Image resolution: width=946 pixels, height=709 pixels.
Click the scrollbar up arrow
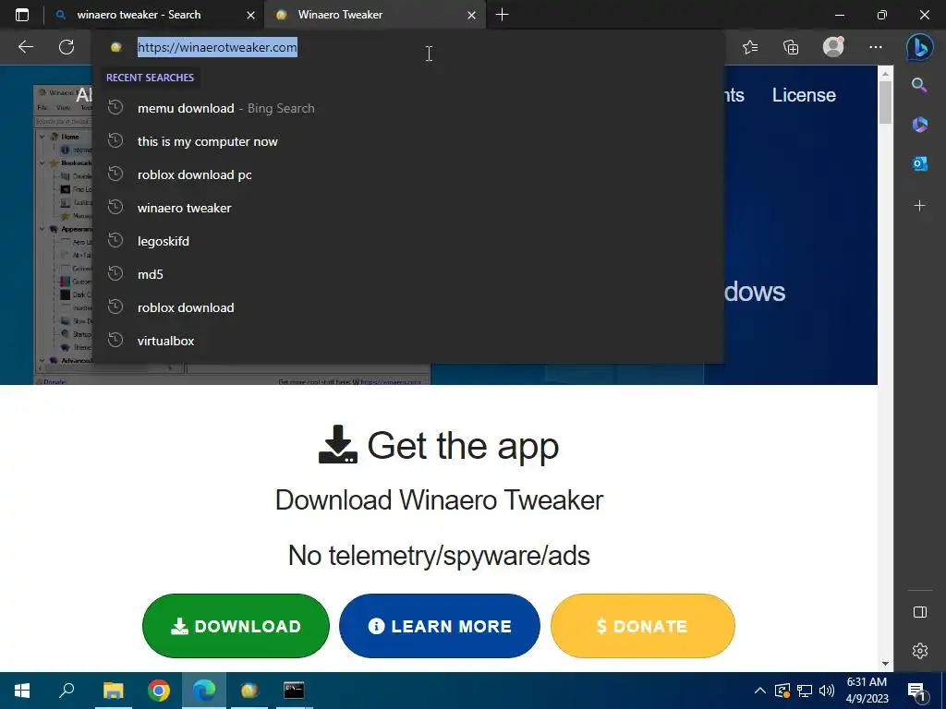tap(885, 74)
